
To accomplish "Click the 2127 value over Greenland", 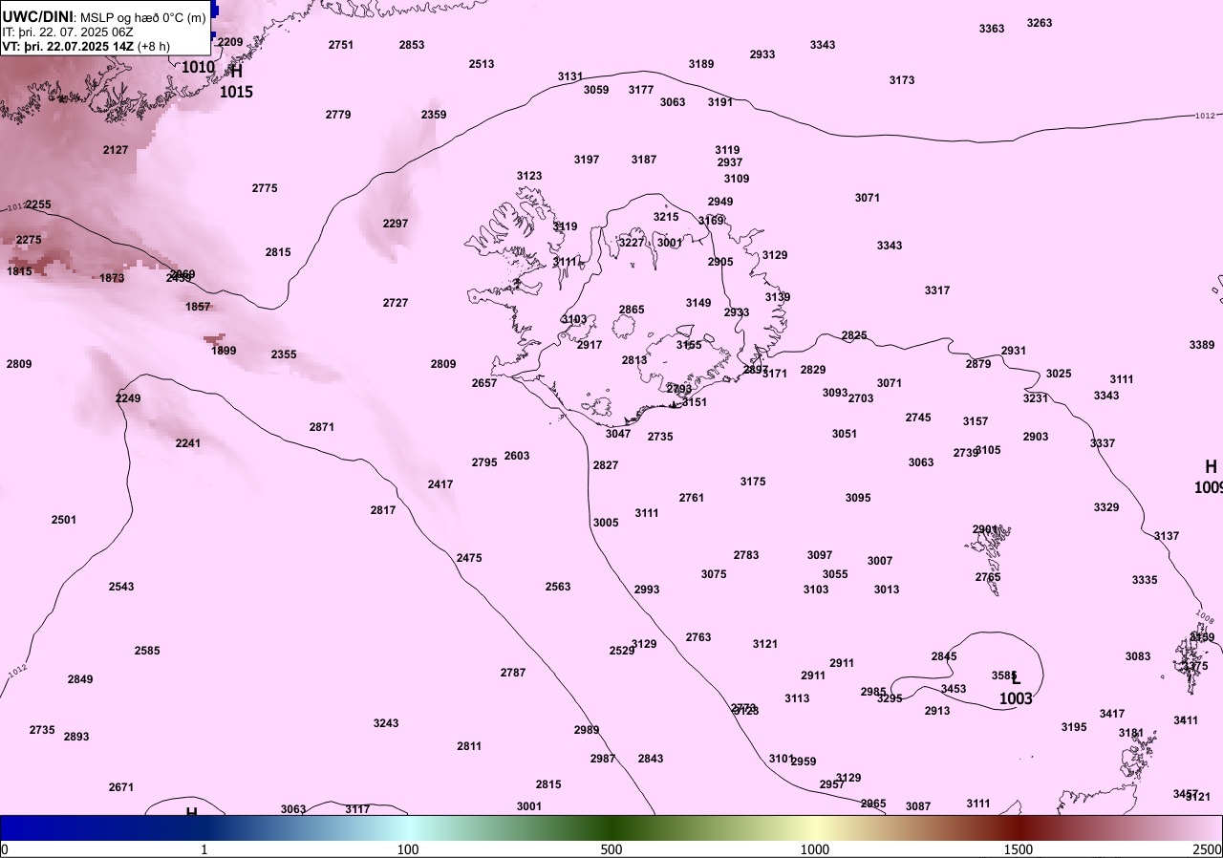I will (x=116, y=150).
